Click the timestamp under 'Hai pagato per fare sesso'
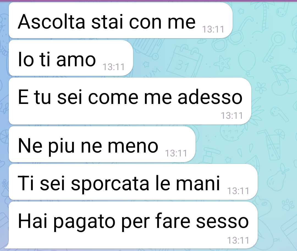Image resolution: width=297 pixels, height=251 pixels. [x=238, y=240]
